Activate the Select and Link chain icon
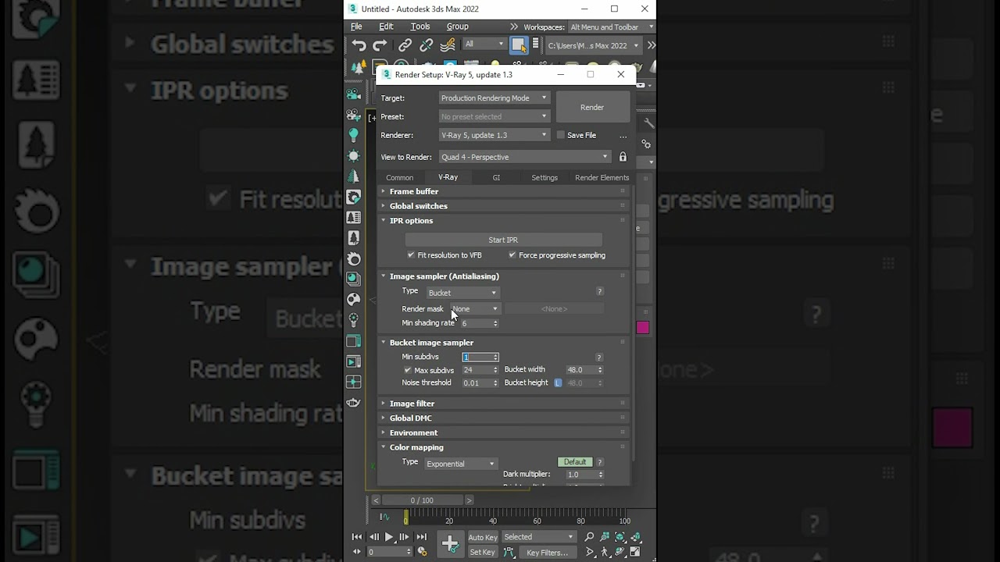Viewport: 1000px width, 562px height. tap(405, 45)
